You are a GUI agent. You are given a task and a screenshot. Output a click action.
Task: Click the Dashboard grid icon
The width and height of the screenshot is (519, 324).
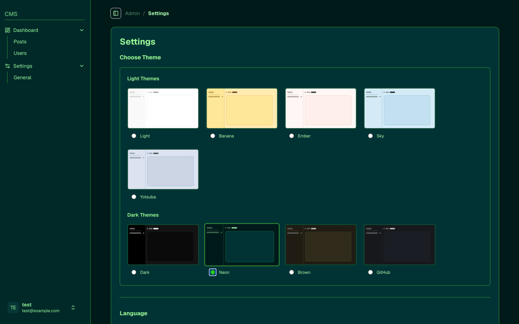tap(8, 30)
